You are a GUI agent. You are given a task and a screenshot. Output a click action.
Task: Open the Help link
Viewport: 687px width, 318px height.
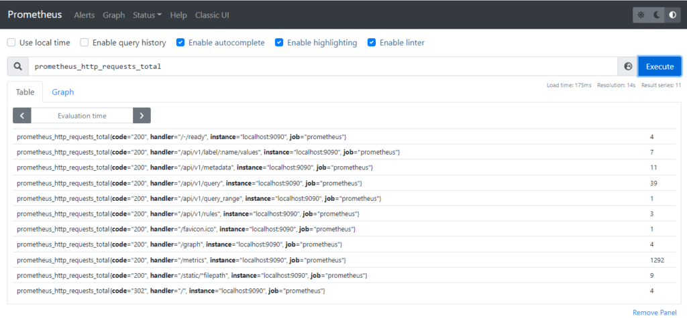coord(178,15)
